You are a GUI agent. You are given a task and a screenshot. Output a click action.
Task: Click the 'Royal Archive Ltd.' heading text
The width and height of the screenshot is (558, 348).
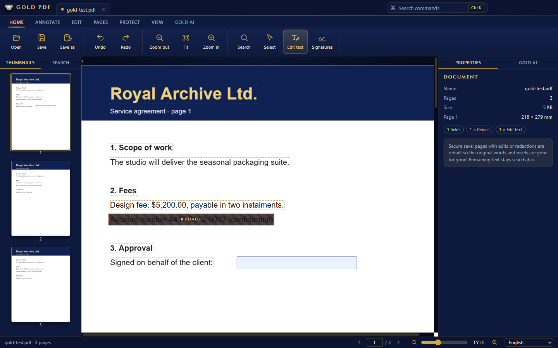(x=184, y=94)
